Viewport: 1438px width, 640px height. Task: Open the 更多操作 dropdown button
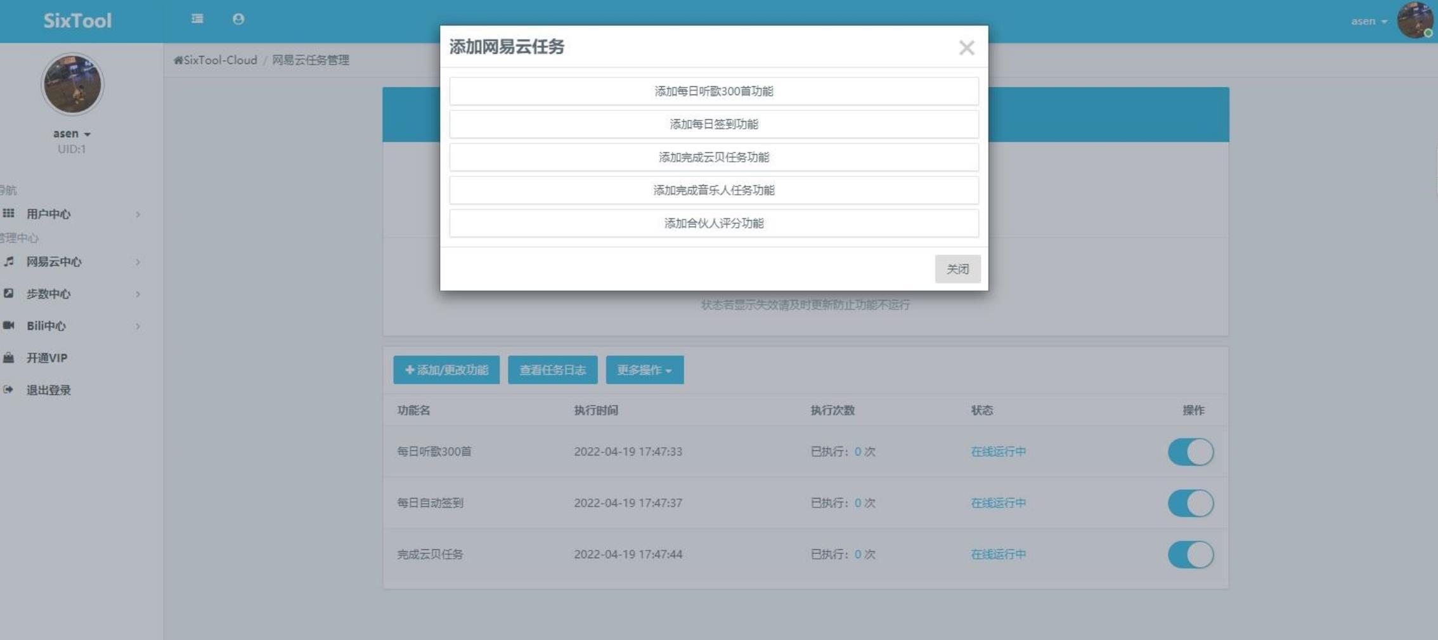coord(645,370)
